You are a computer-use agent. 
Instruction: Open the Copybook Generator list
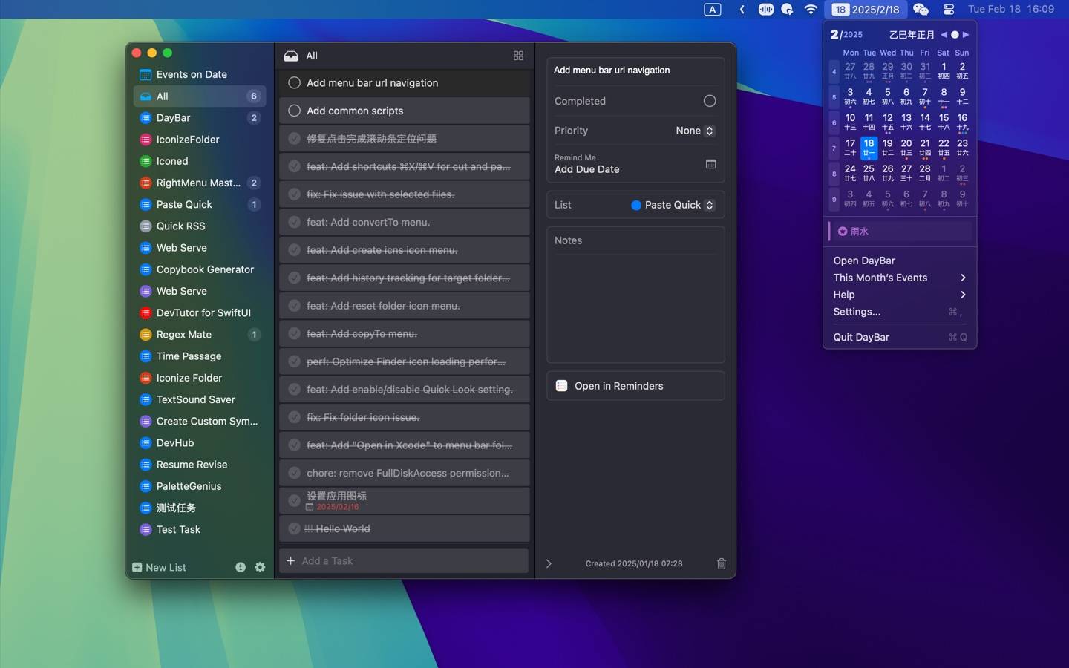pyautogui.click(x=200, y=270)
